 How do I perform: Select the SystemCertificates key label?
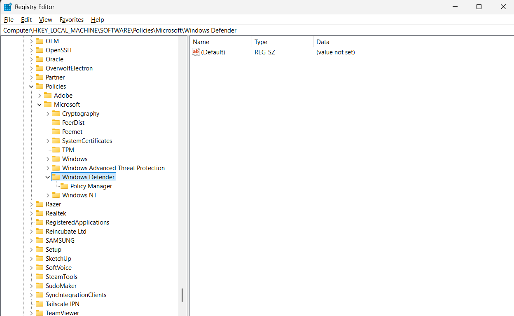[87, 141]
